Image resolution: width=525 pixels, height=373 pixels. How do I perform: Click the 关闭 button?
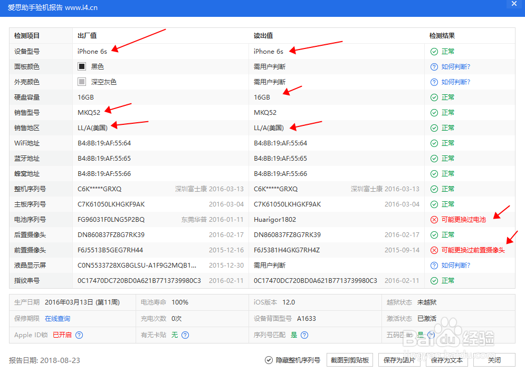[494, 360]
